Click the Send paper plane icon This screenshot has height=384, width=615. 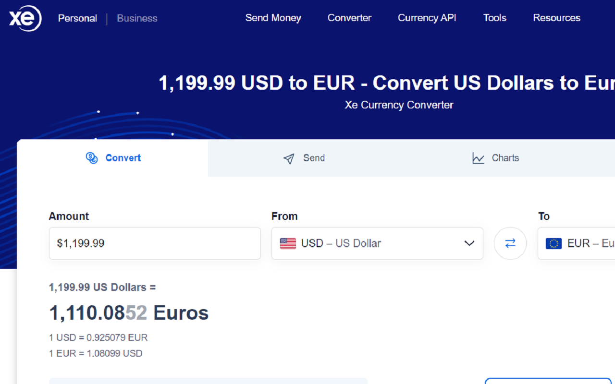click(x=289, y=158)
